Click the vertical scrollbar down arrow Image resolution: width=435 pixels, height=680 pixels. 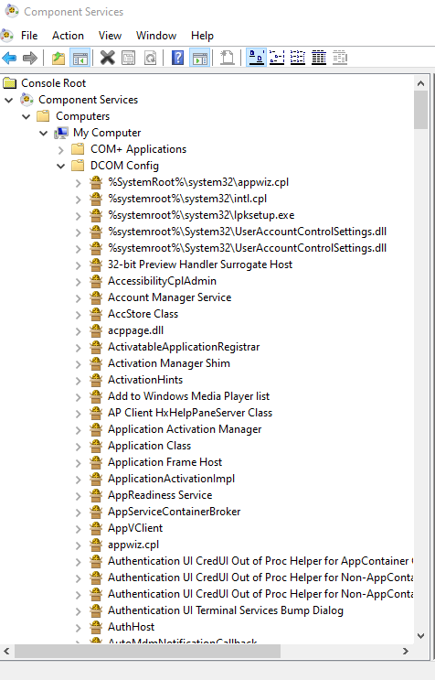[x=420, y=636]
